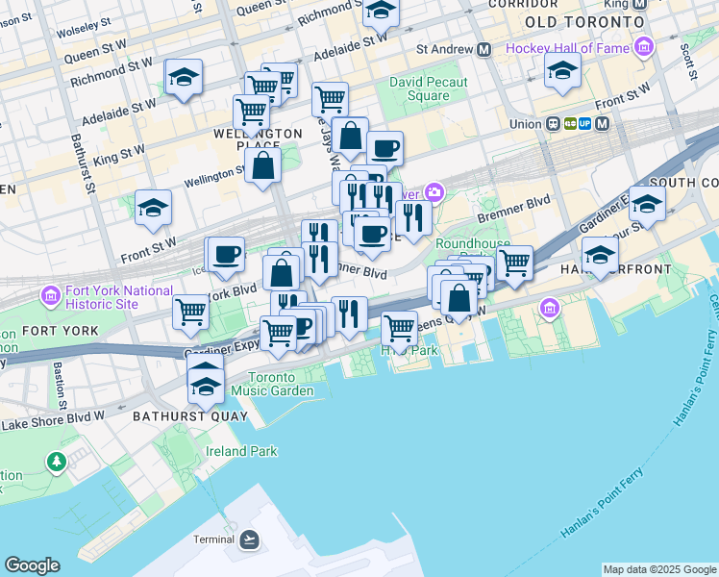Open the Google logo link
719x577 pixels.
(x=32, y=565)
